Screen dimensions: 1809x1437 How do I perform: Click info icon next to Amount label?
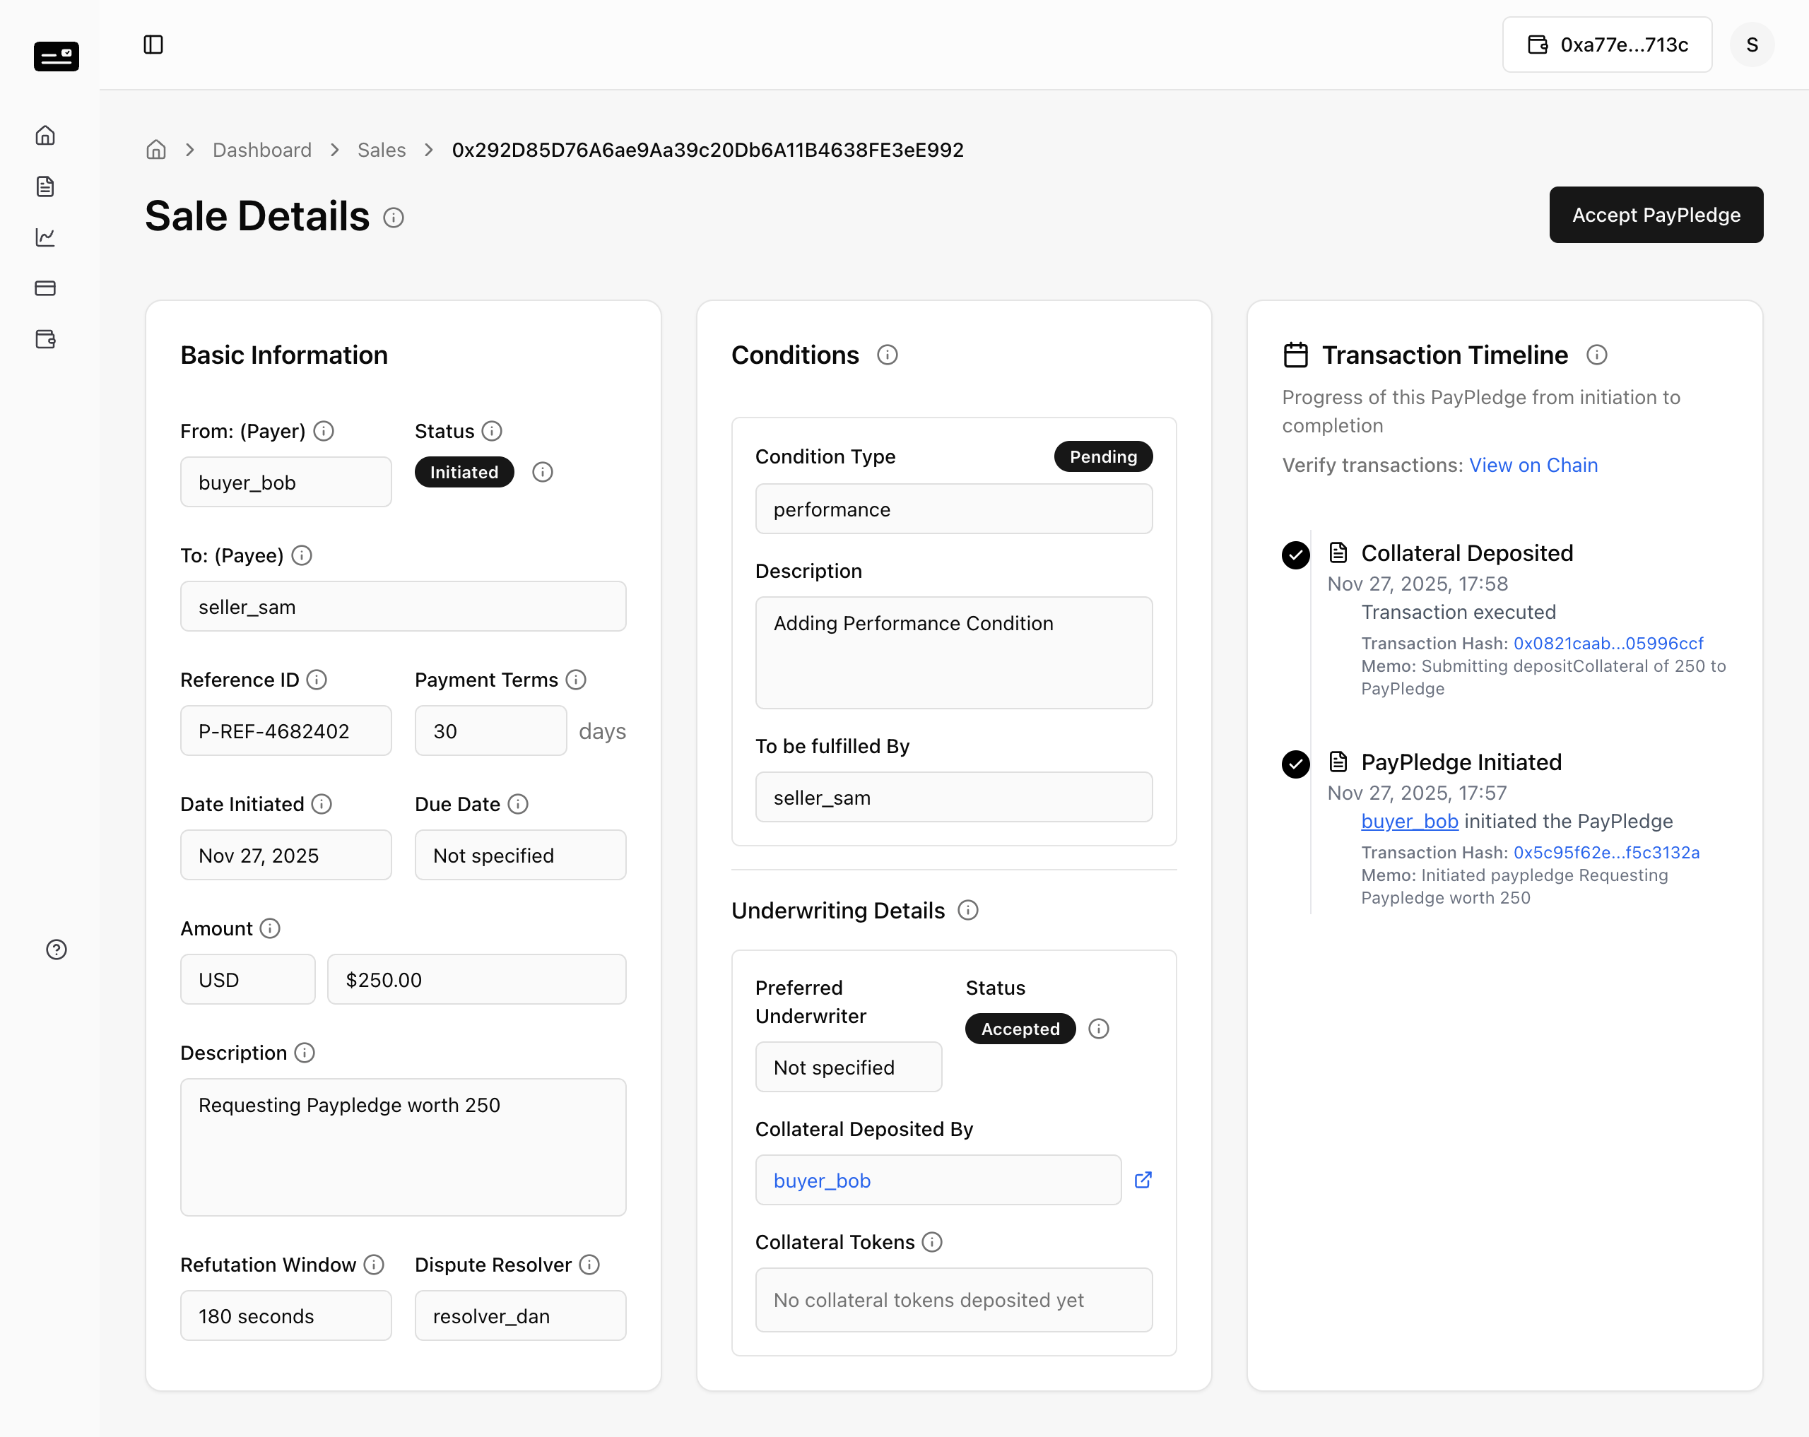point(270,928)
